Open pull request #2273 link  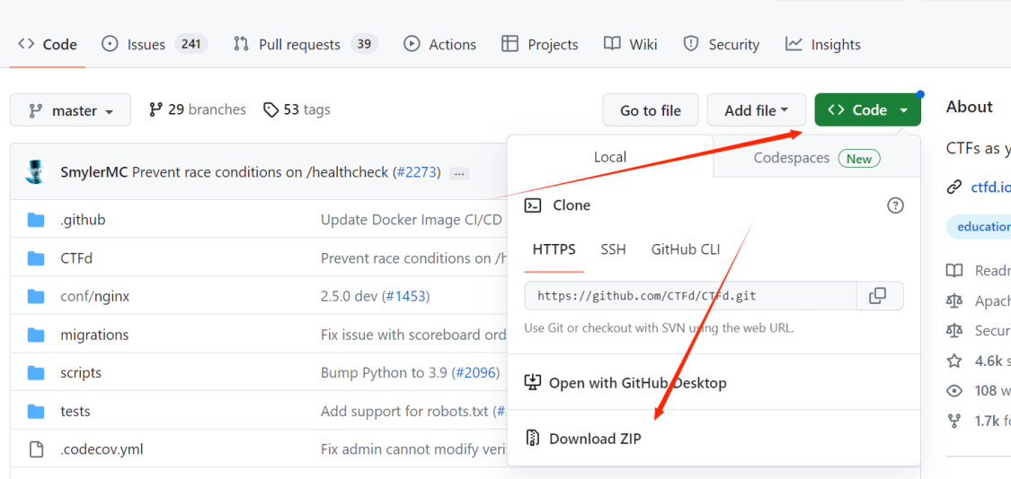pyautogui.click(x=416, y=172)
